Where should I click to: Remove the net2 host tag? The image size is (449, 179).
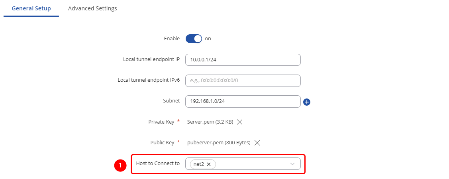209,164
